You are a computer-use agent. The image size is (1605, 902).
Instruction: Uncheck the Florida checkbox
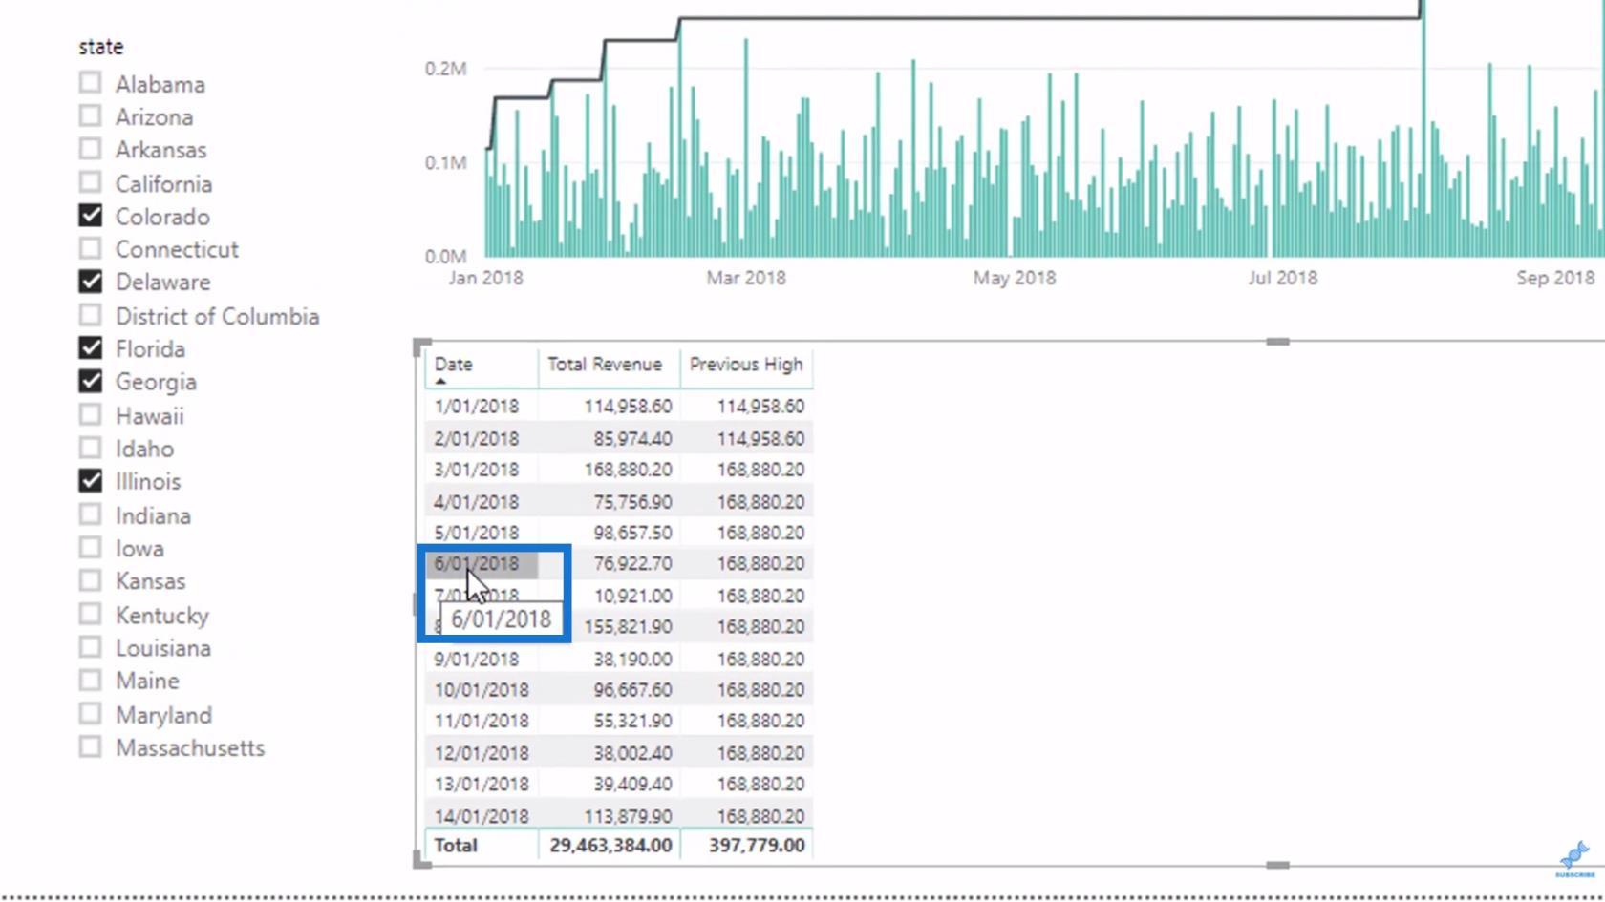click(x=90, y=347)
